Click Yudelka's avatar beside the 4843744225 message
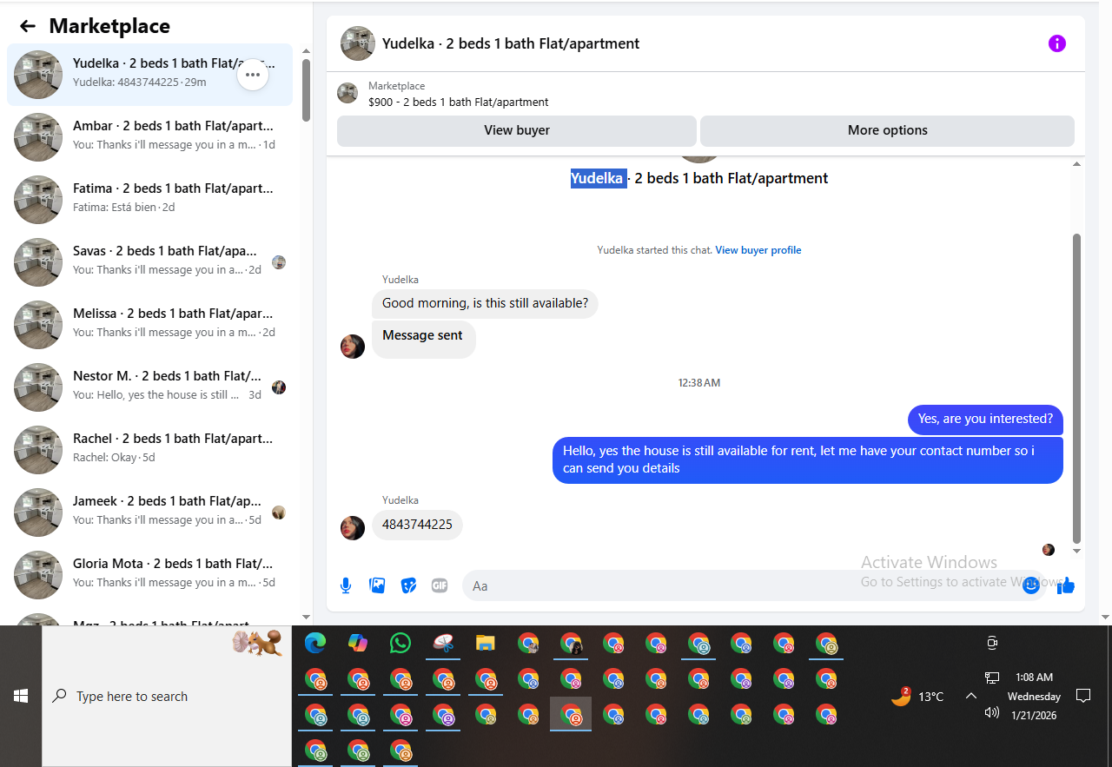Viewport: 1112px width, 767px height. tap(353, 527)
